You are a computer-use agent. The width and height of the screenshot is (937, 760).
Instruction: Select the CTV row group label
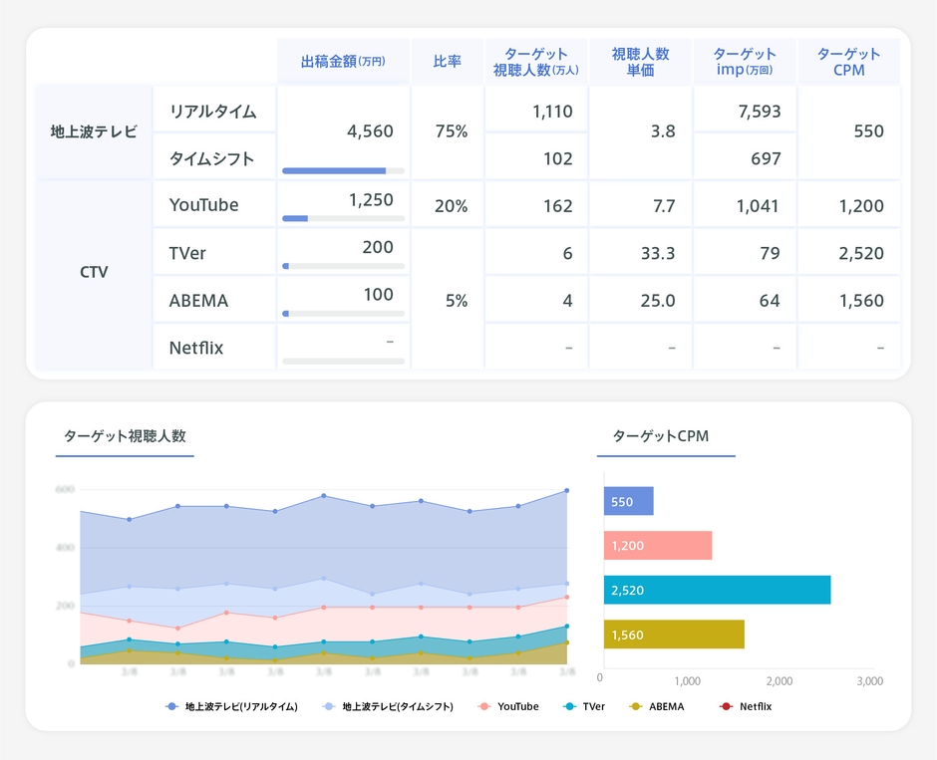94,273
